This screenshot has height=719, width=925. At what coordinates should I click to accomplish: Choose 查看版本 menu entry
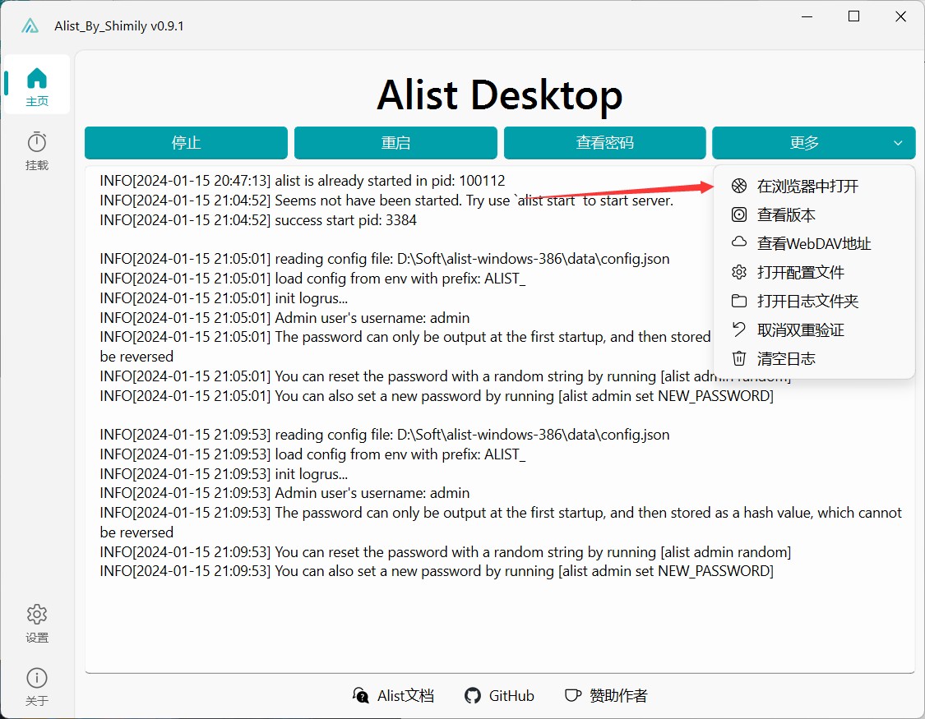click(786, 215)
